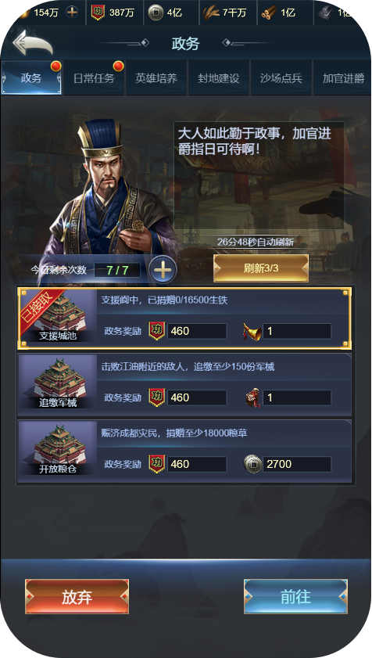This screenshot has width=372, height=658.
Task: Click the horn reward icon in 支援城池
Action: pos(252,331)
